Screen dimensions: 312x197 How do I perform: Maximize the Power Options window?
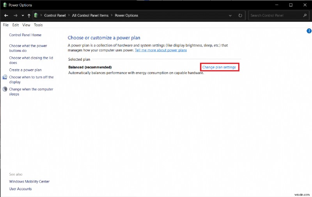[x=291, y=5]
